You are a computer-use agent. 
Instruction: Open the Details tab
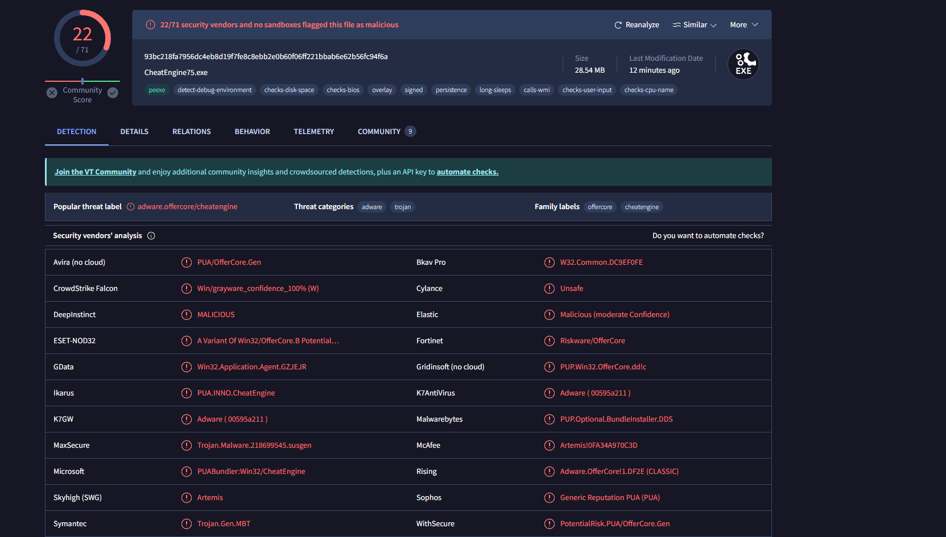coord(134,132)
